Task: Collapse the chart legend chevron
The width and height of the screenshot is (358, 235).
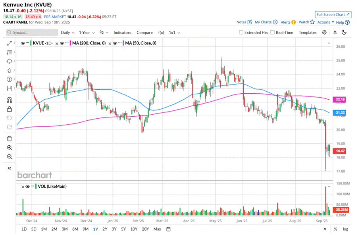Action: [329, 43]
